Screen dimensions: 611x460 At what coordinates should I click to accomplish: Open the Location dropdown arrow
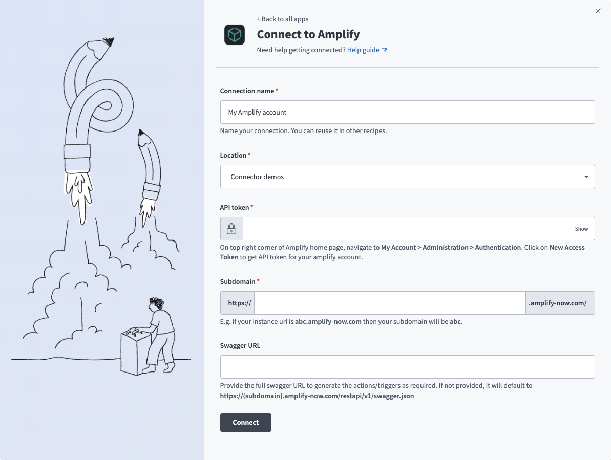point(586,177)
